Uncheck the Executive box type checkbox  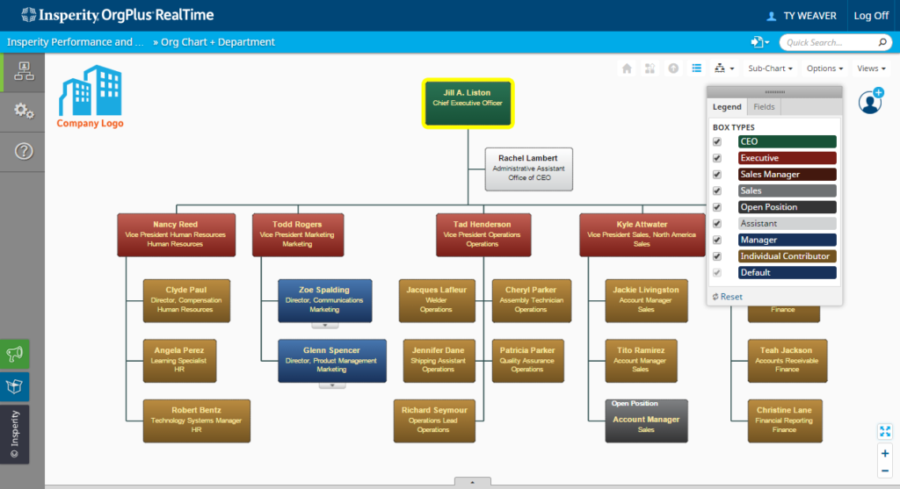pos(717,158)
